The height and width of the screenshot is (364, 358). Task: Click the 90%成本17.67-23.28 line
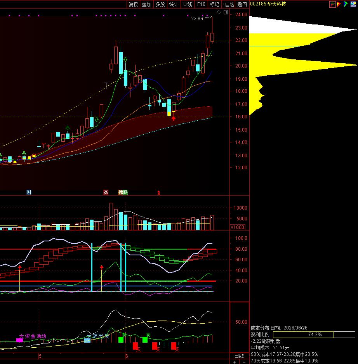point(284,354)
